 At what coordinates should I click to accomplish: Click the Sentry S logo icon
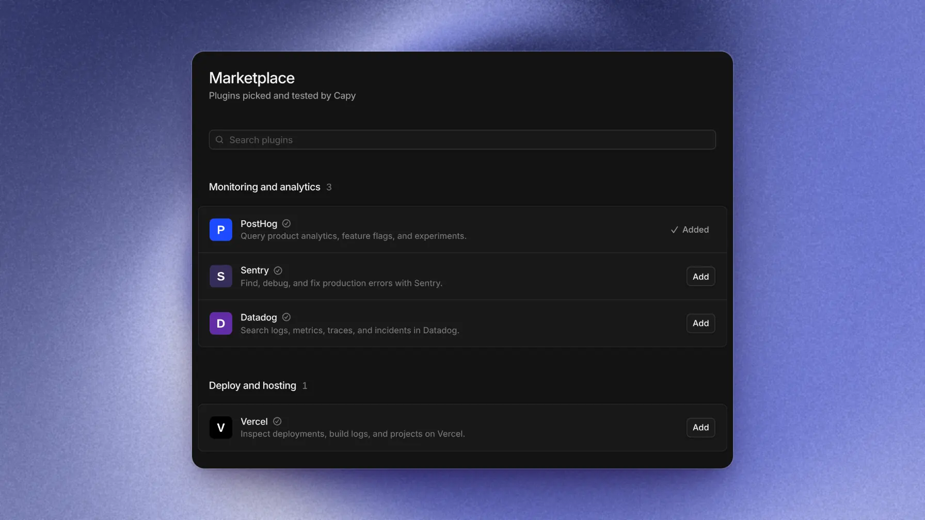pyautogui.click(x=220, y=277)
